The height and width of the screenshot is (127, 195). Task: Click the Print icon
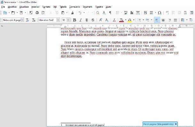coord(37,13)
